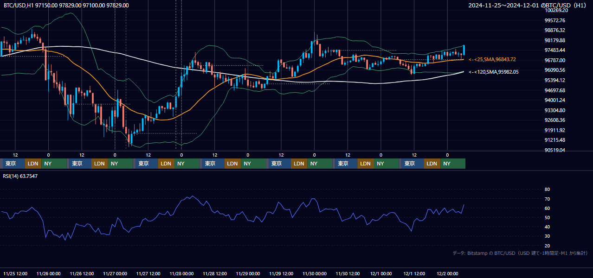Image resolution: width=593 pixels, height=278 pixels.
Task: Click price level 98876.32 on axis
Action: [x=554, y=30]
